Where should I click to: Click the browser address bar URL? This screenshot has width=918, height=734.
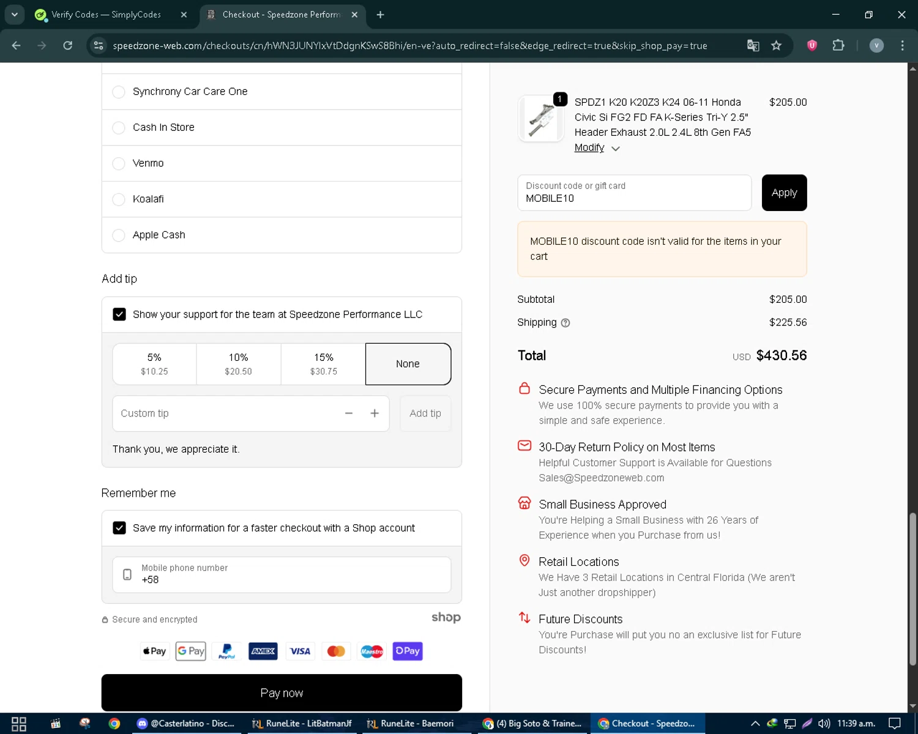point(409,46)
